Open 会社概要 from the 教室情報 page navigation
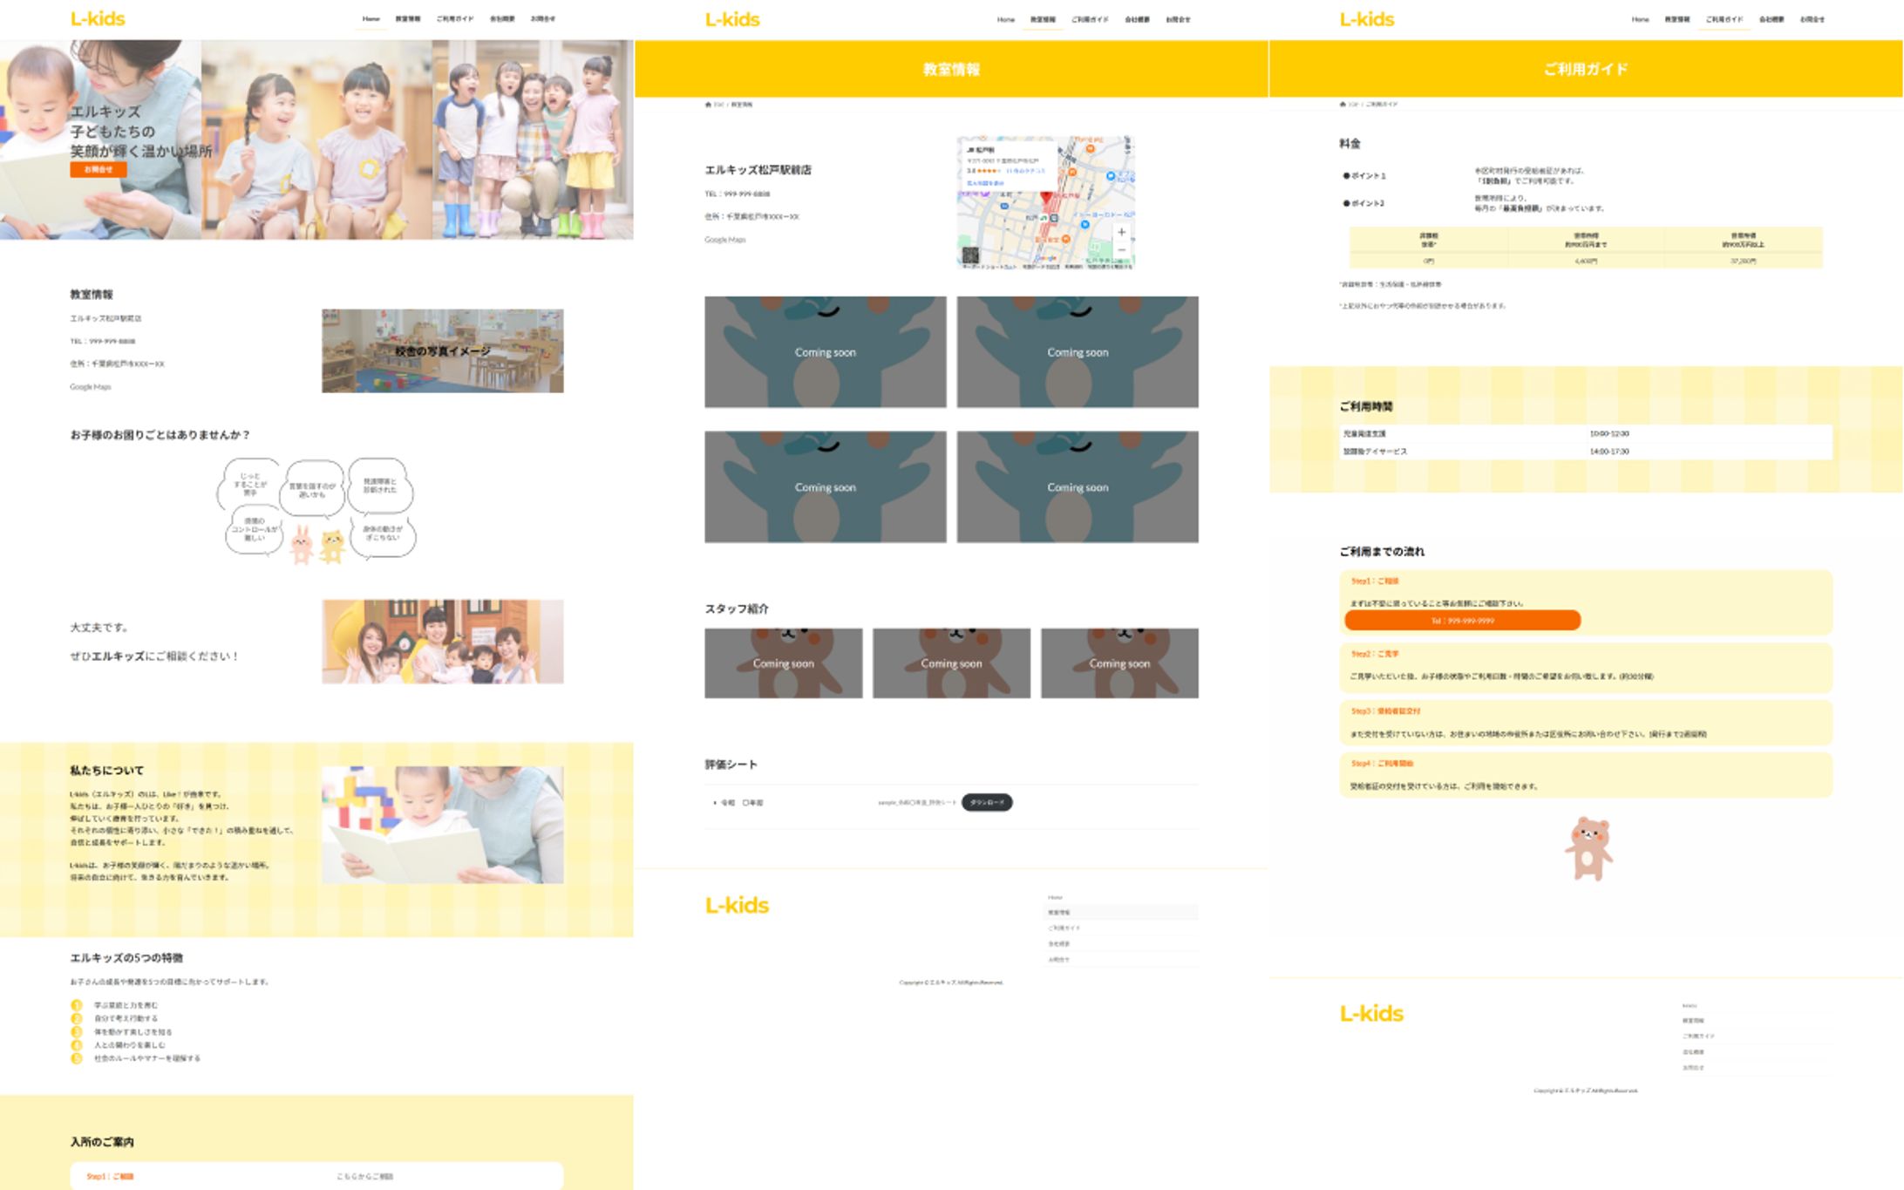Viewport: 1904px width, 1190px height. (x=1136, y=19)
